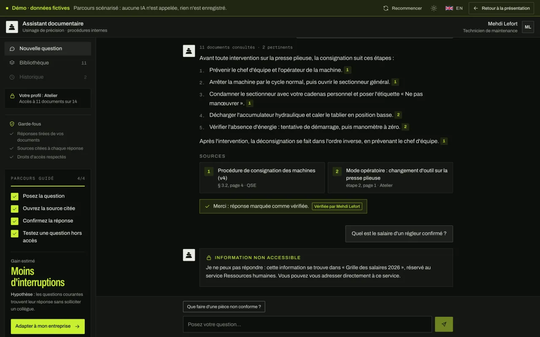The image size is (540, 337).
Task: Toggle Confirmez la réponse checkbox
Action: pos(15,221)
